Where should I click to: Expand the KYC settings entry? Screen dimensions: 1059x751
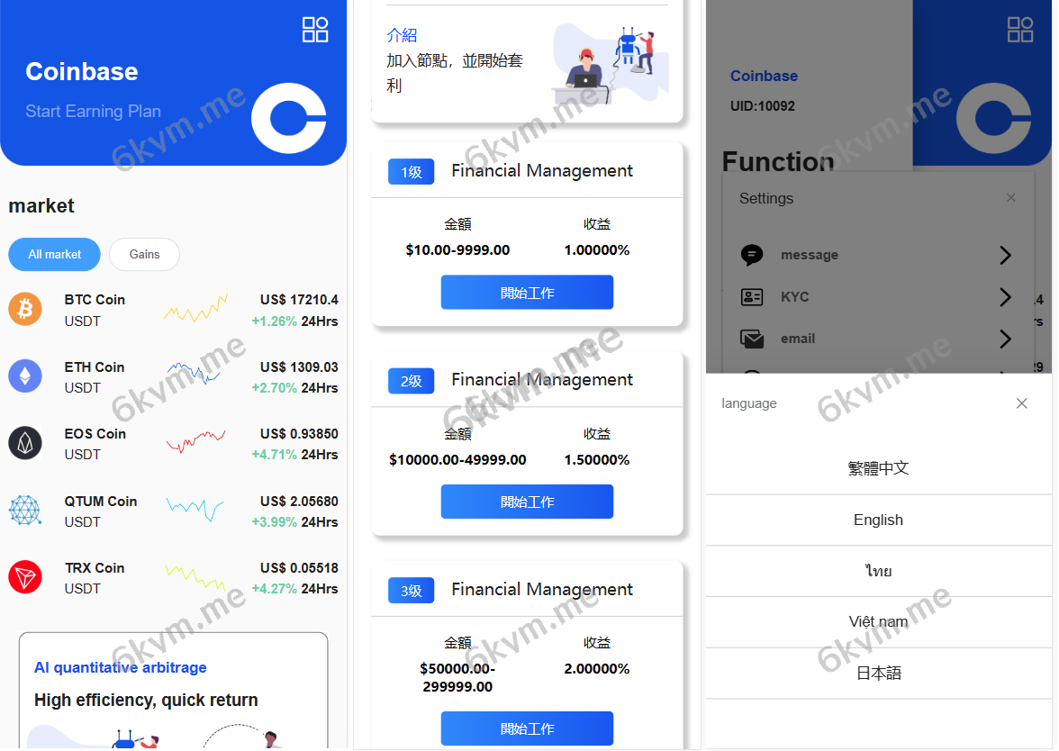click(x=1005, y=296)
